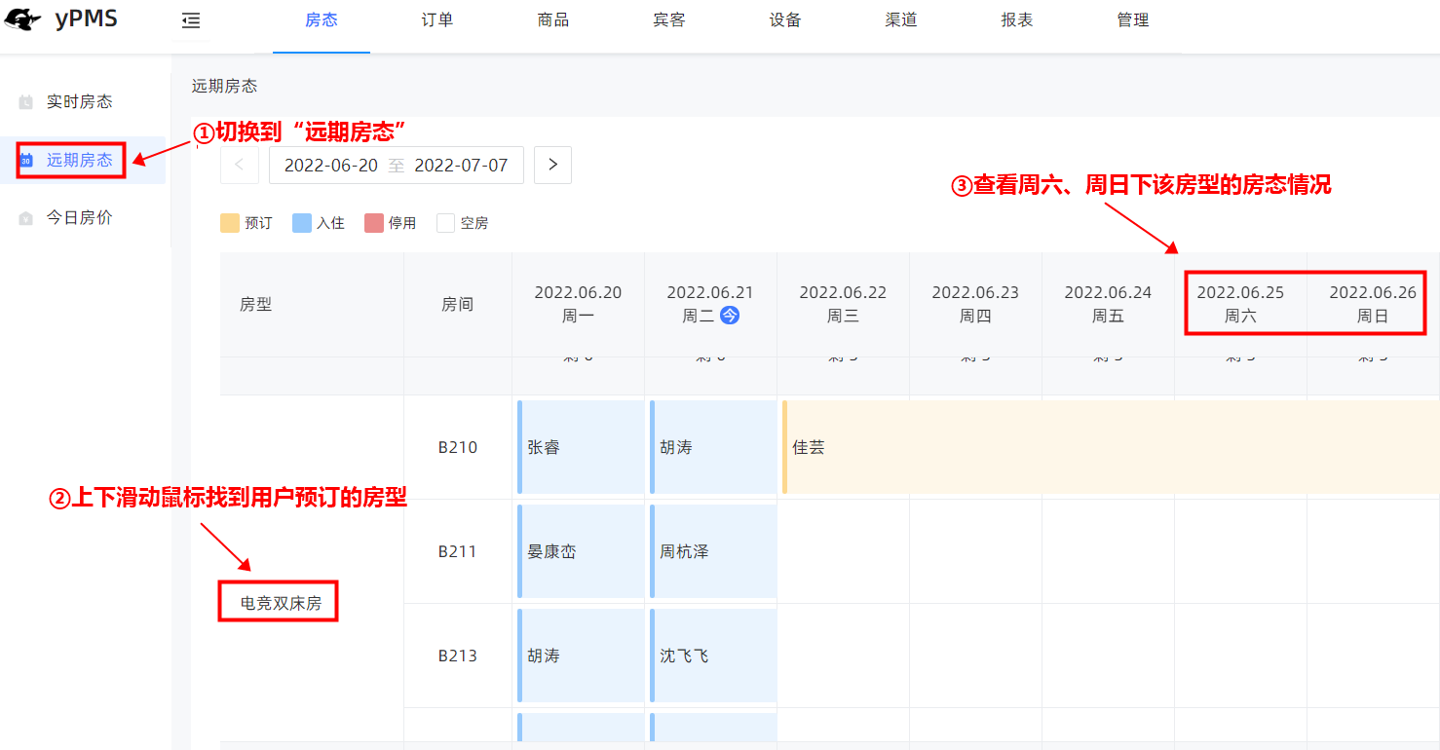Collapse the sidebar with the menu-fold icon
Viewport: 1440px width, 750px height.
pos(191,20)
